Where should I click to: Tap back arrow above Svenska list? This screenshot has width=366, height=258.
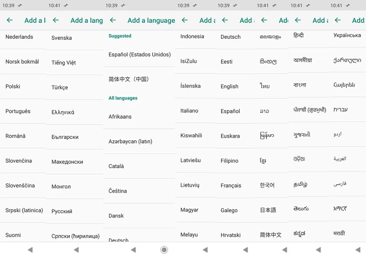pyautogui.click(x=56, y=20)
